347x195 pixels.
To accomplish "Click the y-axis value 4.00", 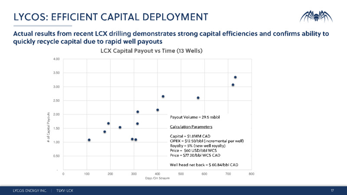I will click(56, 59).
